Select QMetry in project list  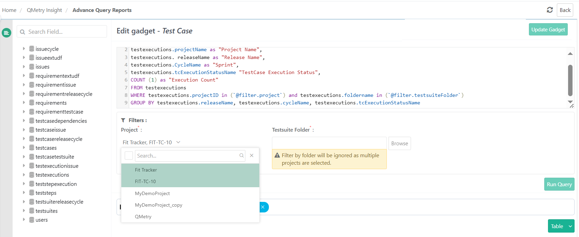(190, 217)
